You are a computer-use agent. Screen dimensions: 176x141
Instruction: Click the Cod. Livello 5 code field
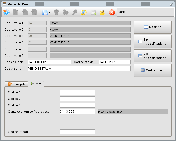[37, 49]
